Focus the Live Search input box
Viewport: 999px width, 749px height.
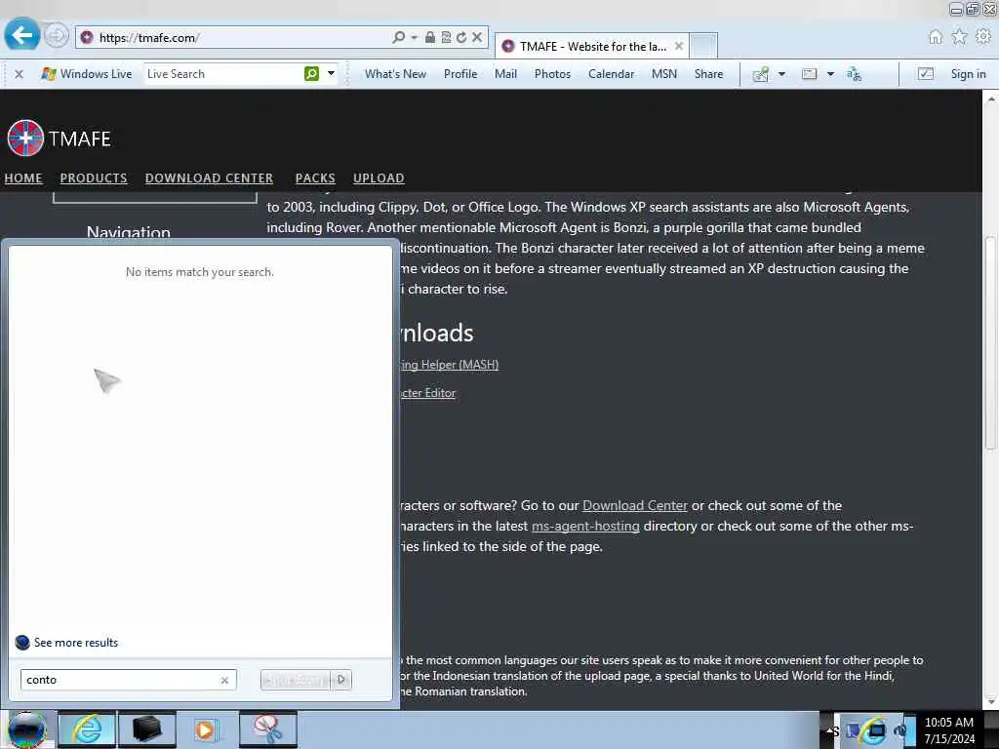[223, 74]
